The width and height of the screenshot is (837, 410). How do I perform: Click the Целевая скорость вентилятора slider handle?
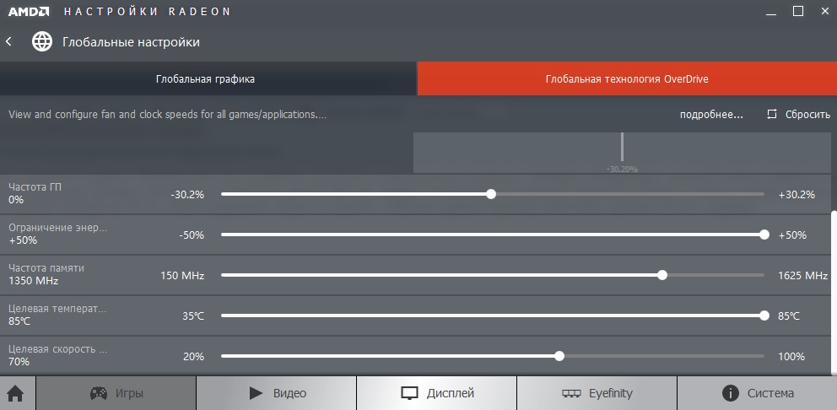coord(559,357)
